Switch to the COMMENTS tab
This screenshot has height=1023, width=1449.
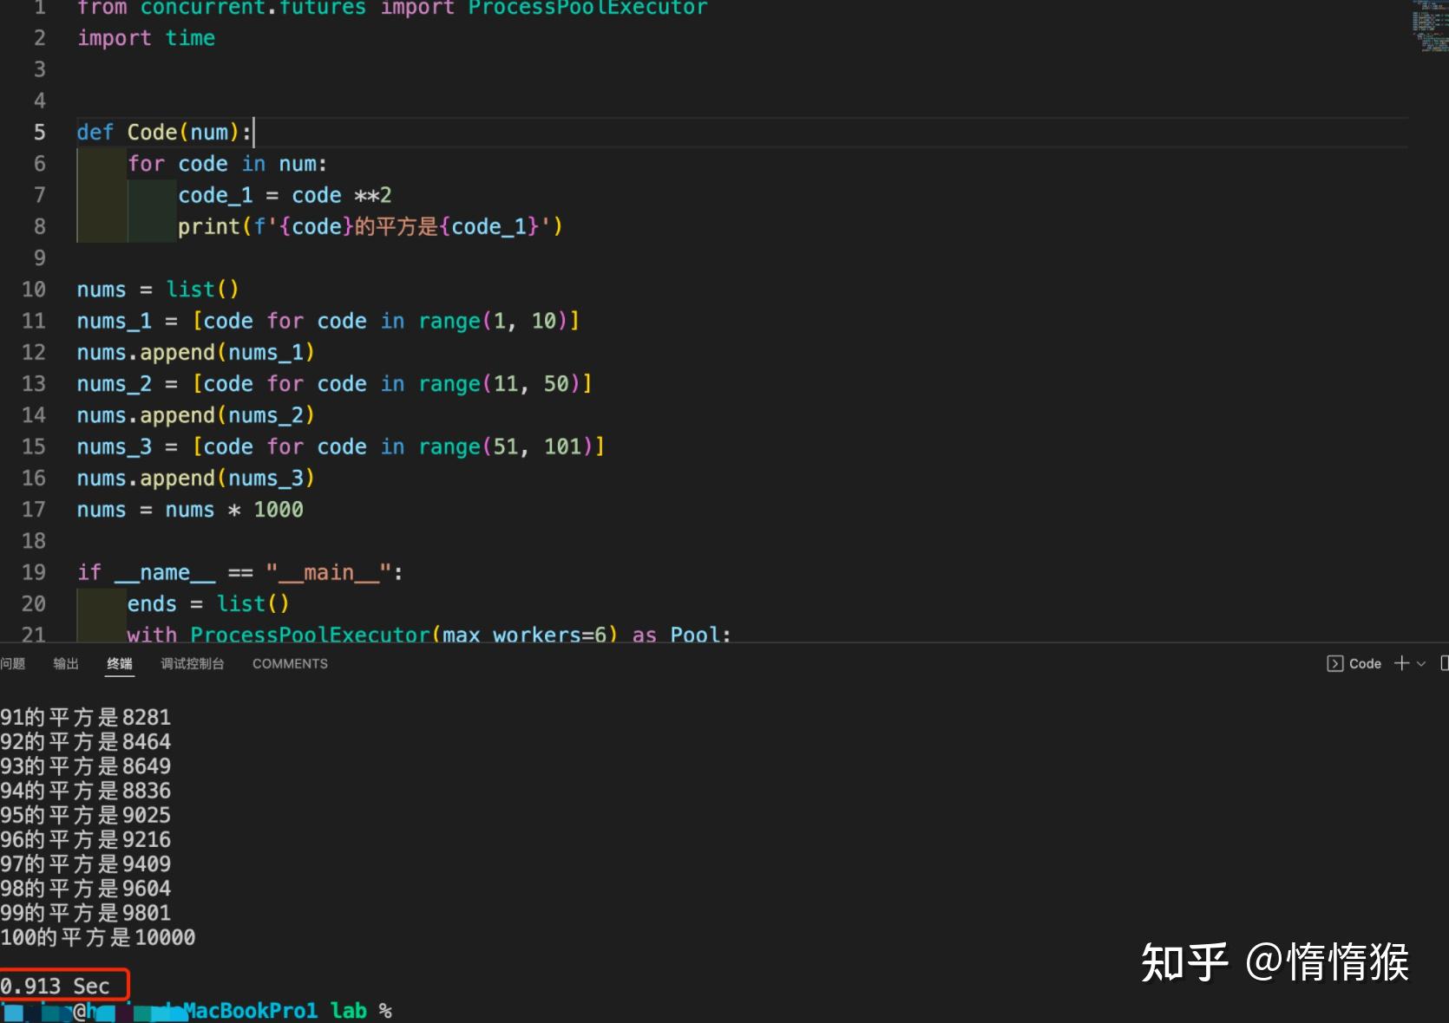[x=289, y=663]
